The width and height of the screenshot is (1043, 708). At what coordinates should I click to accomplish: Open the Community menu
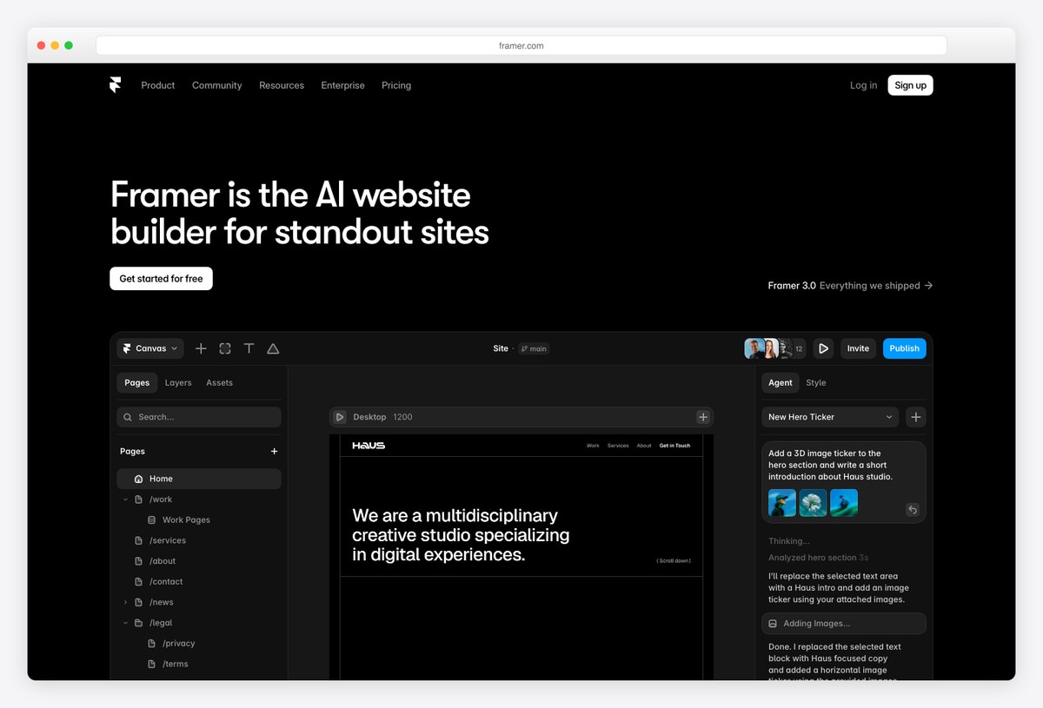[217, 85]
